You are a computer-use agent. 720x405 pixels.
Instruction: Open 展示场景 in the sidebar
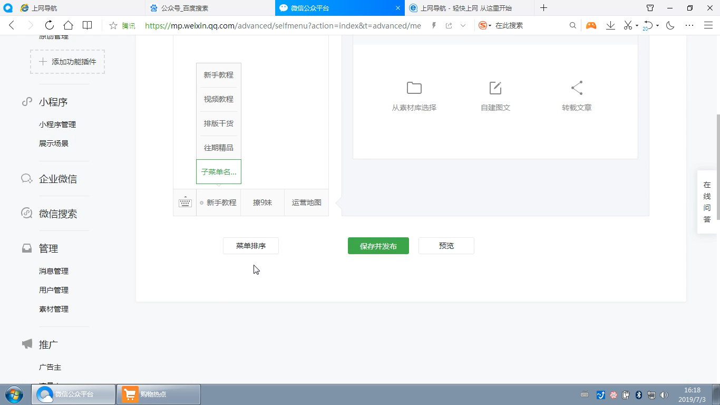click(x=54, y=143)
